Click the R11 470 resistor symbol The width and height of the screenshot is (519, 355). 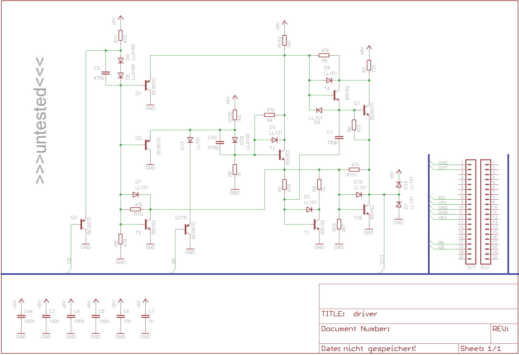coord(120,35)
